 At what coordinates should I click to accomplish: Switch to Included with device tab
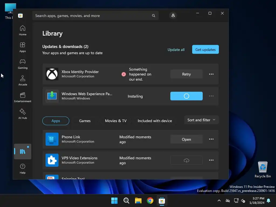(155, 121)
